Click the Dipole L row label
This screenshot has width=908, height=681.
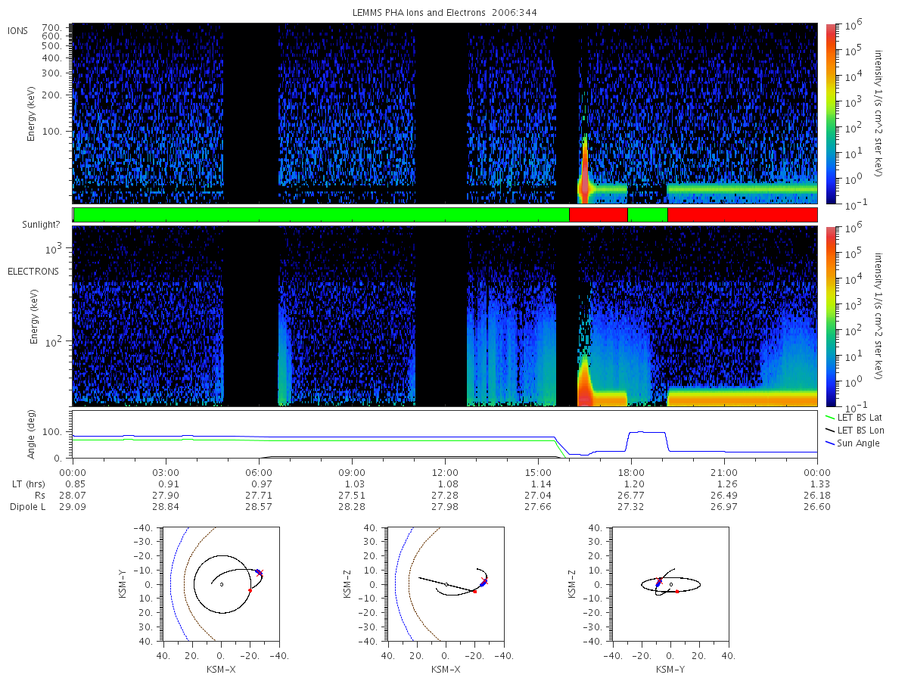pyautogui.click(x=26, y=506)
